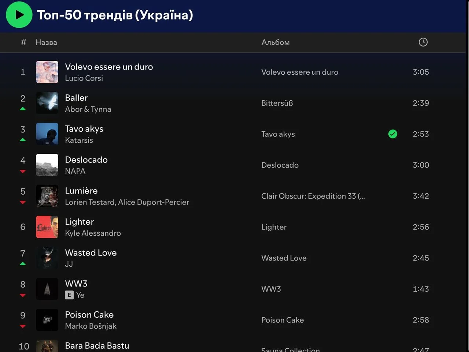Click the explicit E badge next to Ye
This screenshot has height=352, width=469.
click(69, 295)
